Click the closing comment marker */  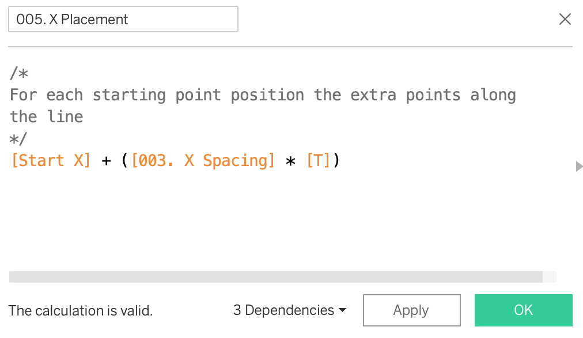tap(19, 139)
